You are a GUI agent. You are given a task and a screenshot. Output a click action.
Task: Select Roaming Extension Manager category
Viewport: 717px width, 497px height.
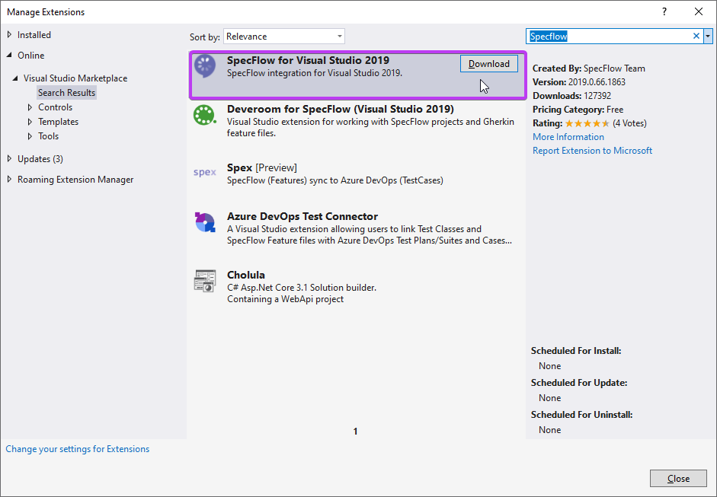pyautogui.click(x=75, y=180)
